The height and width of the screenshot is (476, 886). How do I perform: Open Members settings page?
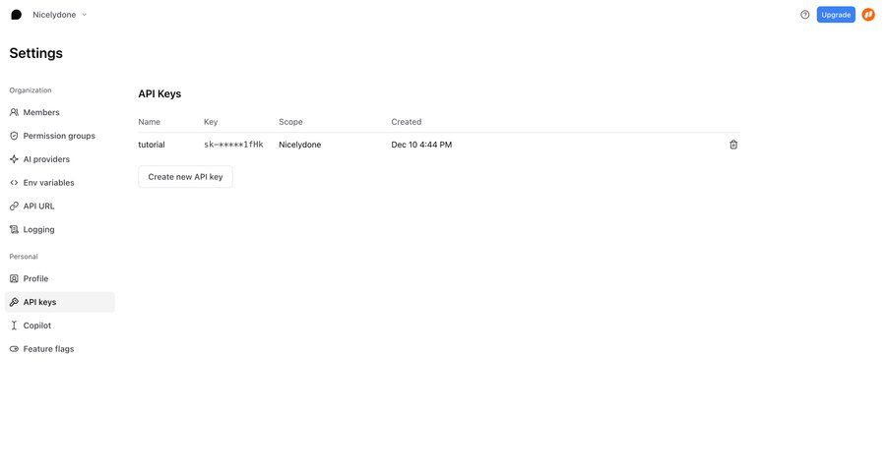[41, 112]
